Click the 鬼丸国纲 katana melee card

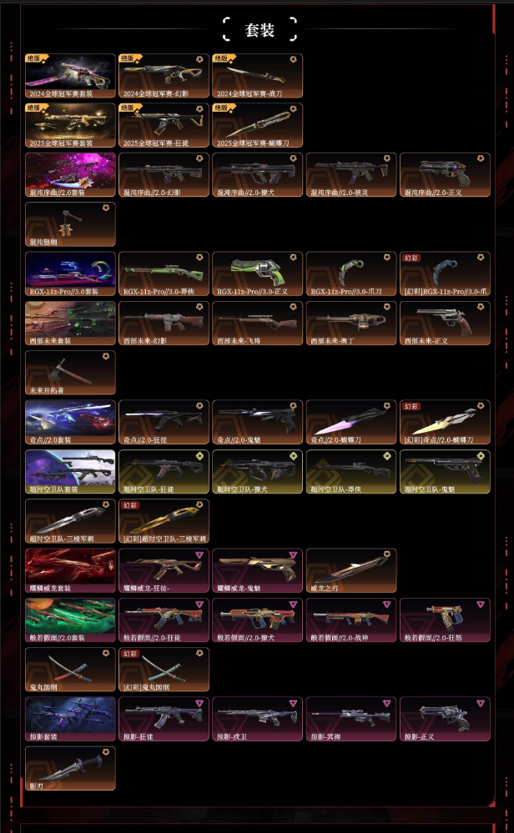point(70,670)
